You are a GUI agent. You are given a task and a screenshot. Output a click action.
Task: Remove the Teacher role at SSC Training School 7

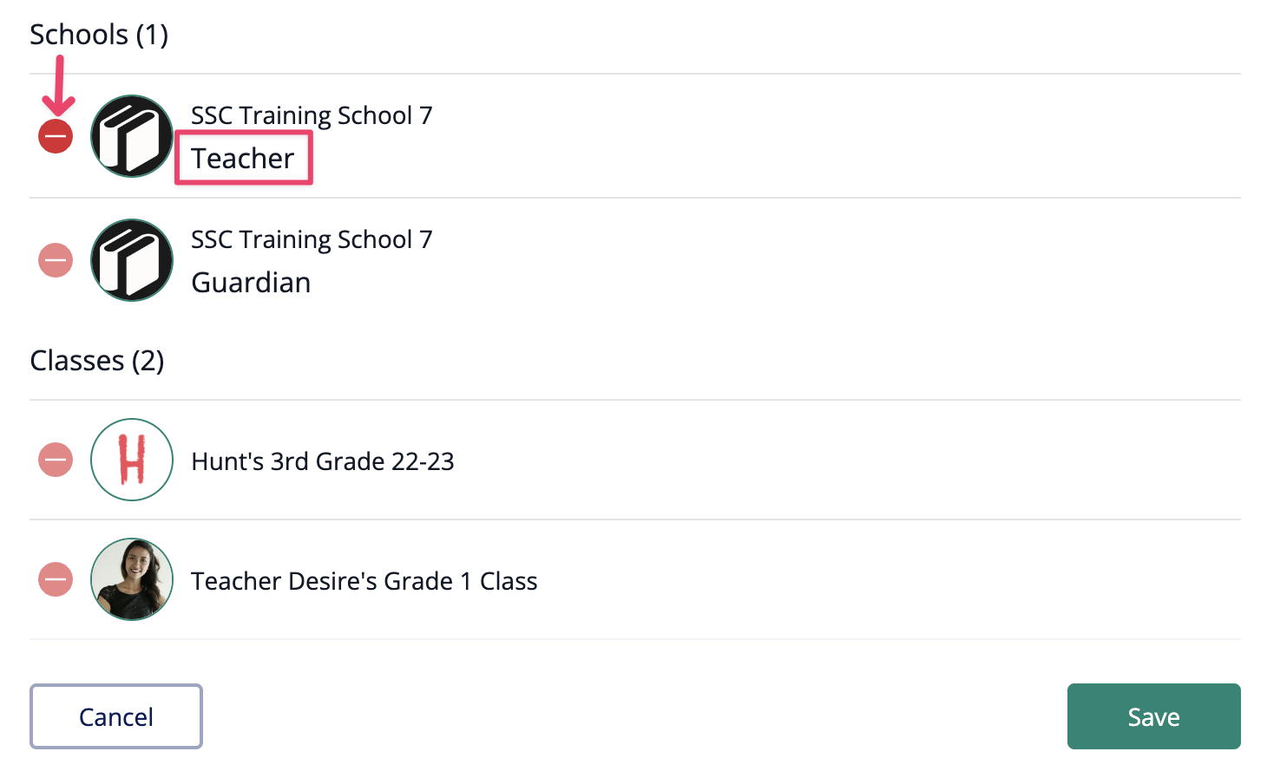56,136
